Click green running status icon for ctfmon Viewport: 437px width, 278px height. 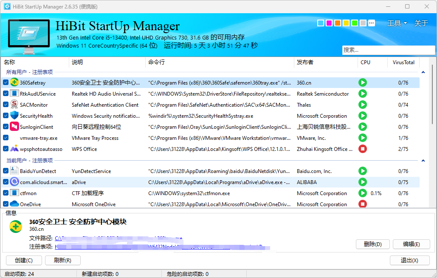click(363, 193)
